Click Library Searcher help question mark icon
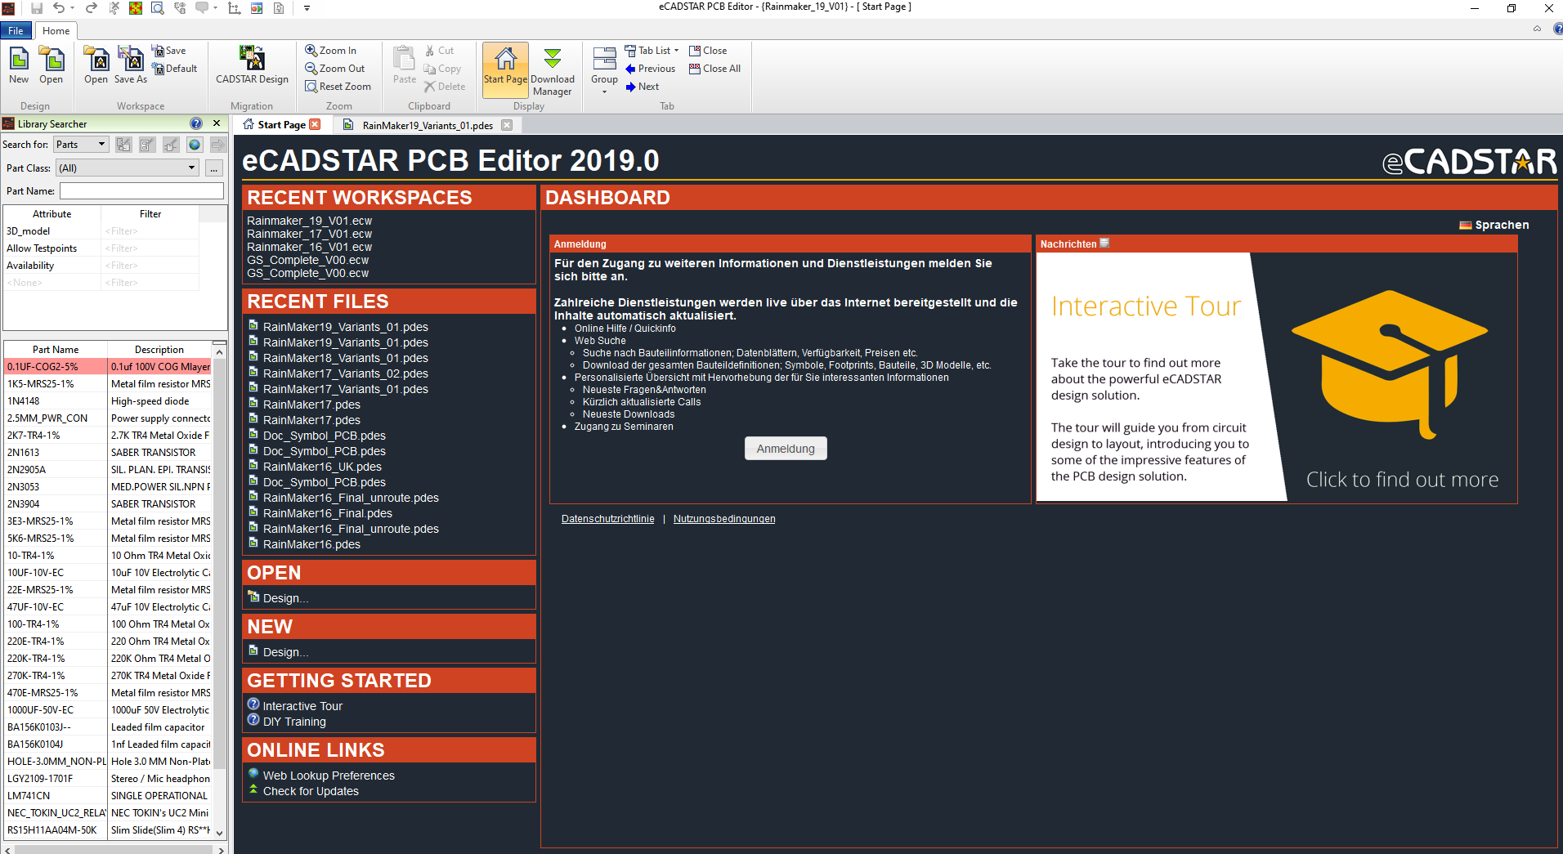This screenshot has height=854, width=1563. [x=196, y=123]
